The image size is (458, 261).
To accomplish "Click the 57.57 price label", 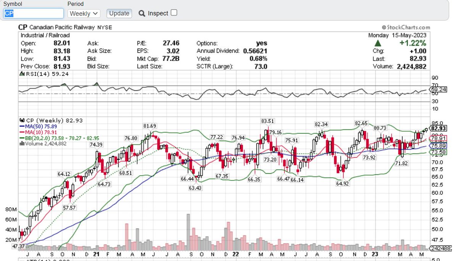I will coord(69,207).
